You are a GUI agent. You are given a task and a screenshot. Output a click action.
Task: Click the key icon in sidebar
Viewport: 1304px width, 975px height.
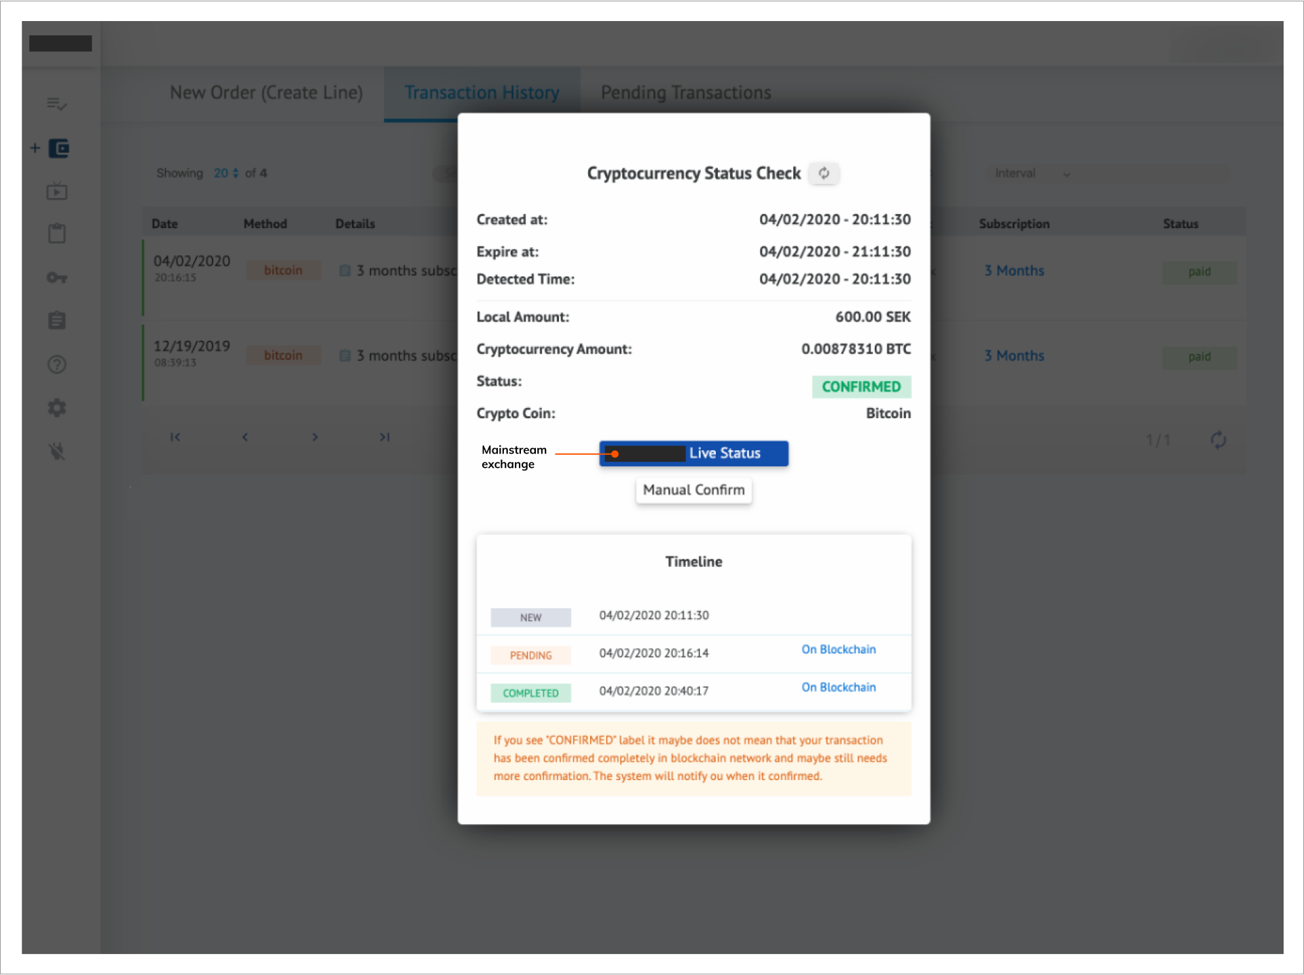pyautogui.click(x=57, y=278)
